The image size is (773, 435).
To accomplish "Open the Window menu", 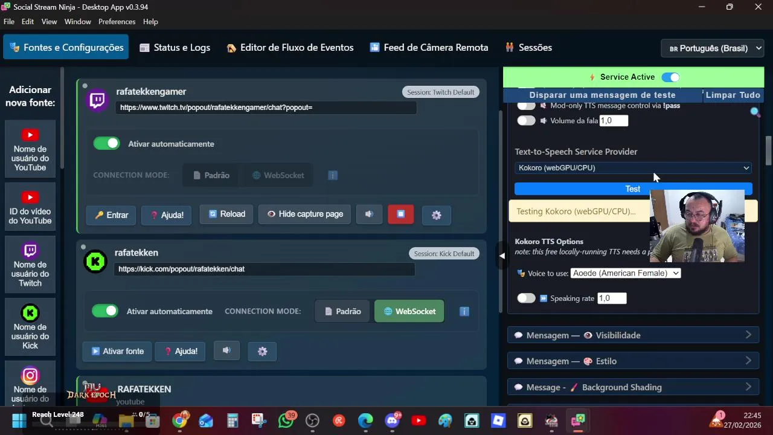I will pyautogui.click(x=77, y=22).
